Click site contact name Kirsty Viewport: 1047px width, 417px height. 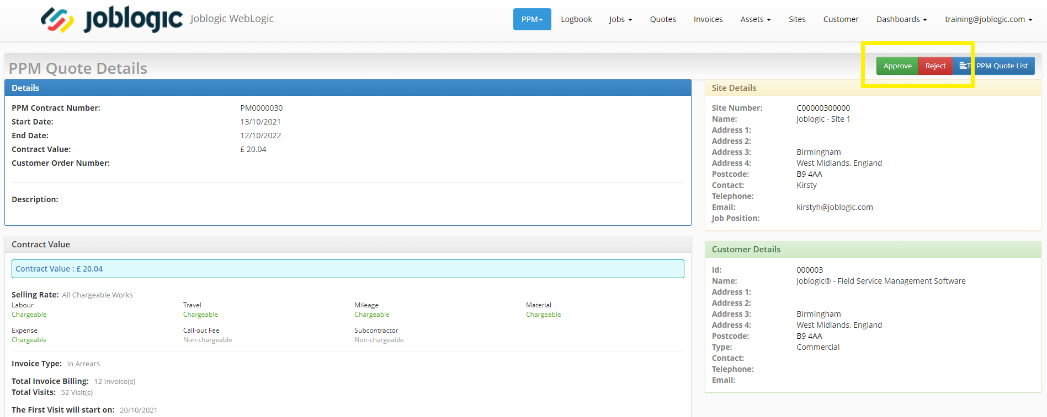(806, 185)
